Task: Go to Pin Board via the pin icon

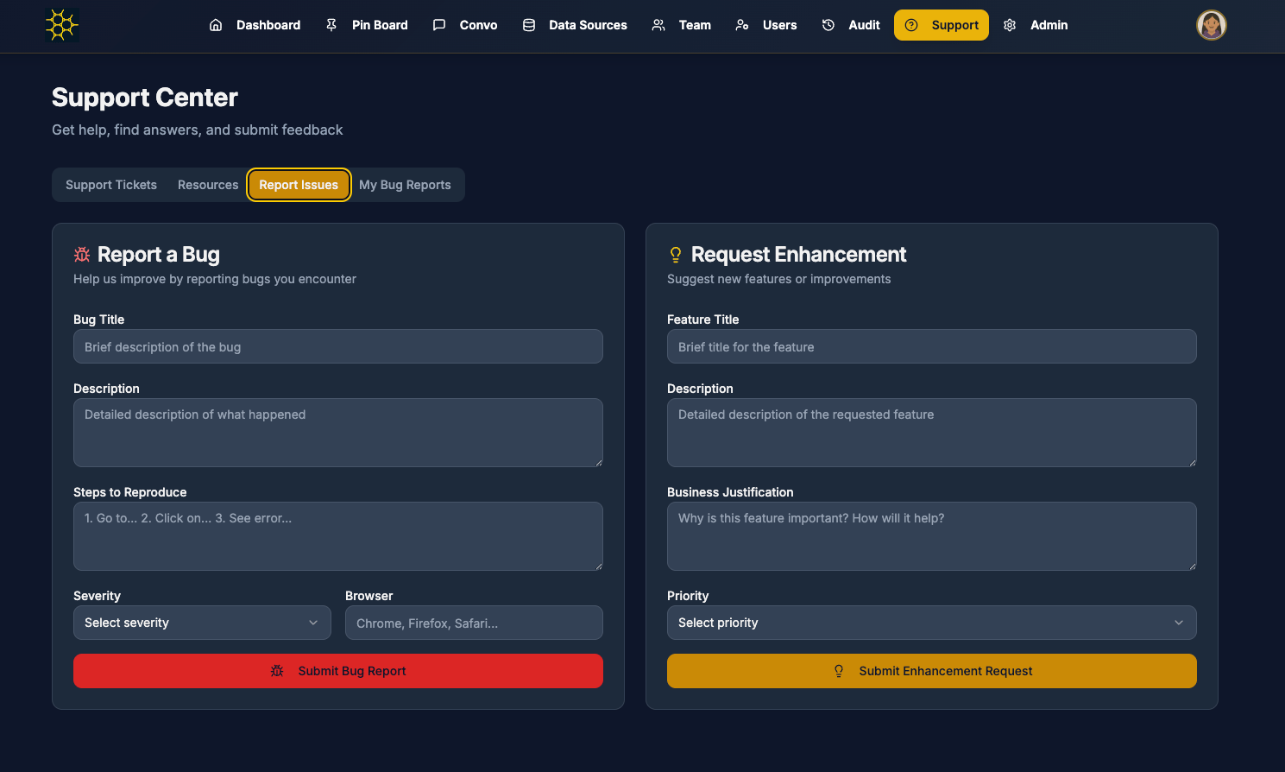Action: click(x=331, y=25)
